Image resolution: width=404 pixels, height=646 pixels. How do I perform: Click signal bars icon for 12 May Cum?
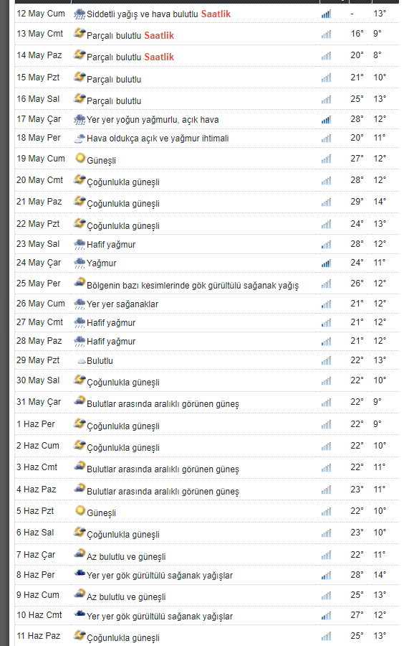coord(327,14)
